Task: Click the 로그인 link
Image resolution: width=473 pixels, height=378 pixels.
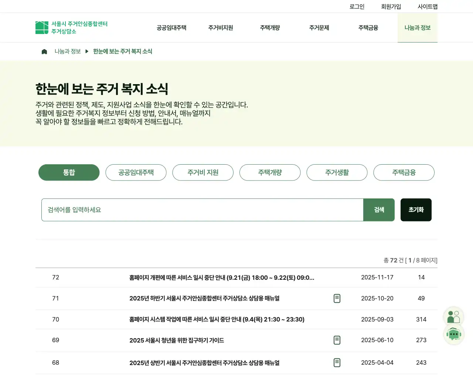Action: (357, 7)
